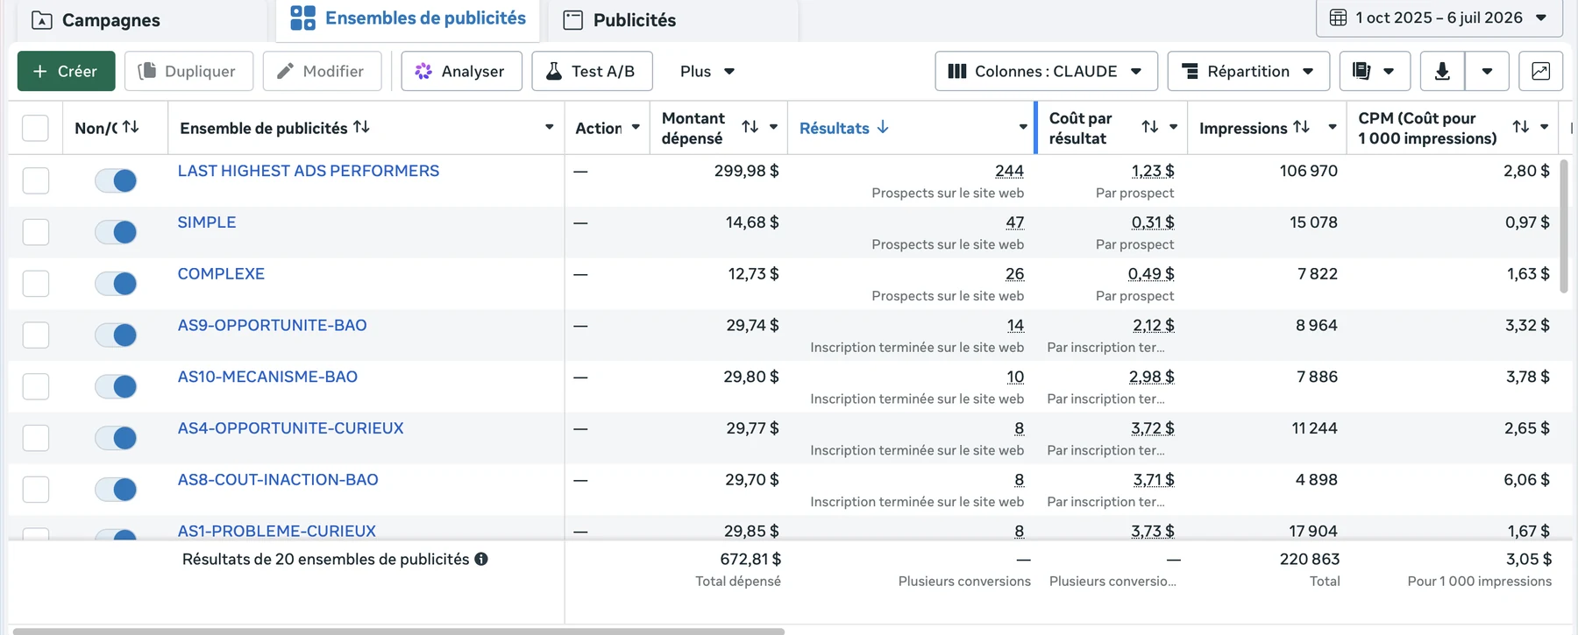Click the Modifier button
This screenshot has width=1578, height=635.
[322, 71]
